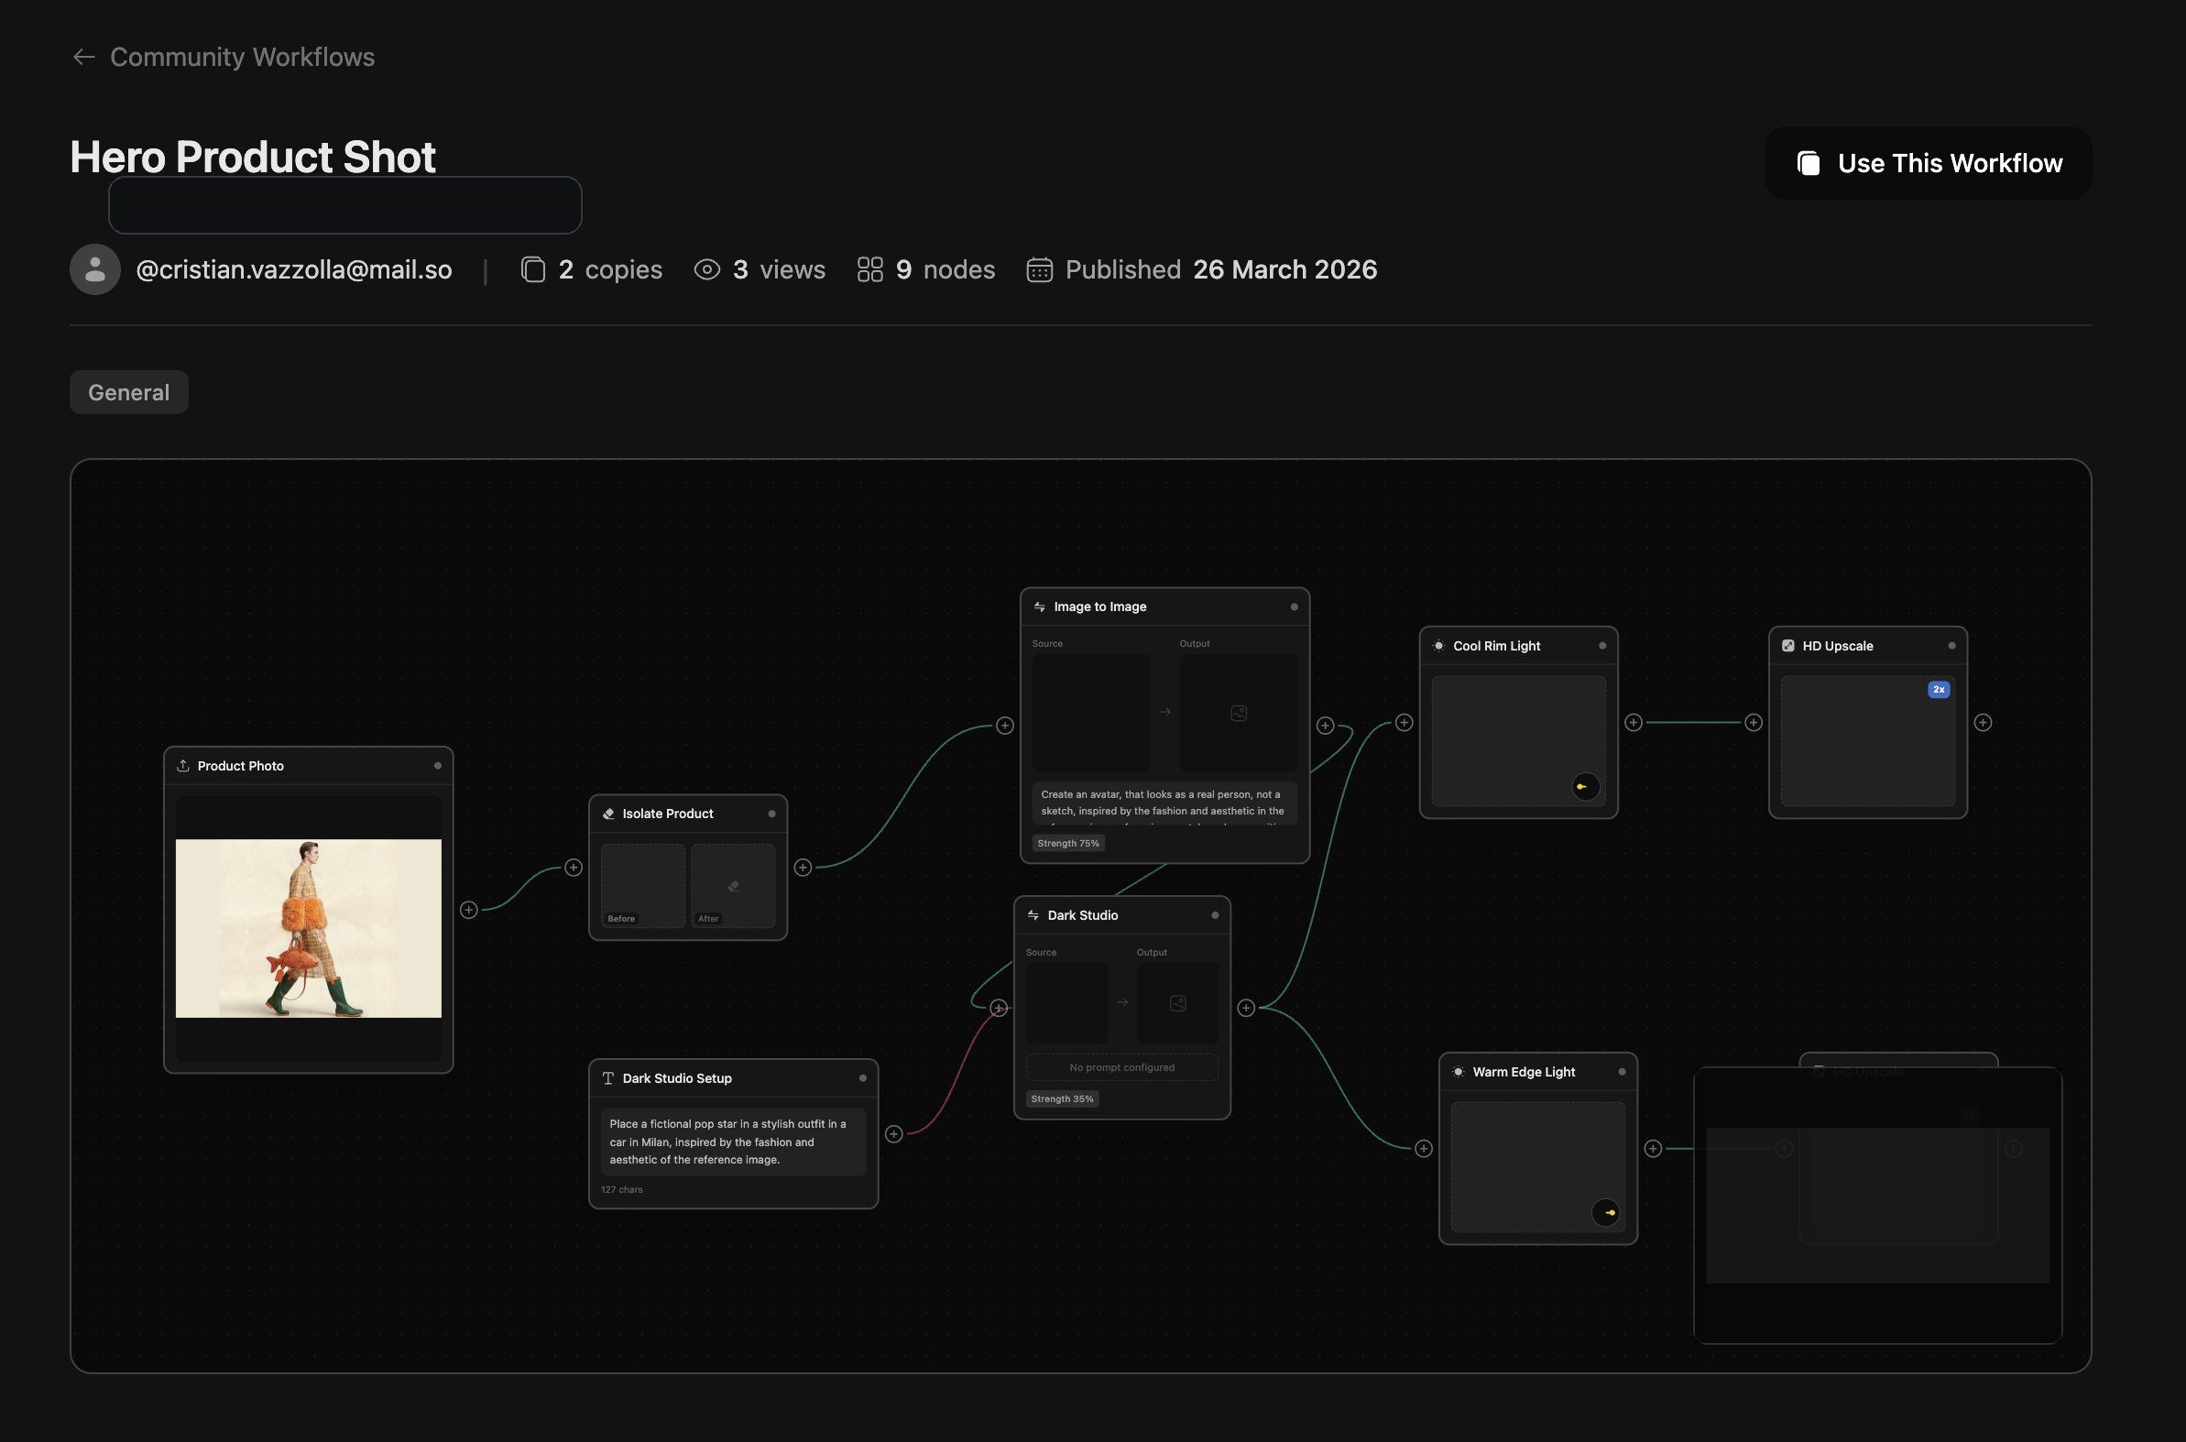Click the calendar icon beside Published date

[1038, 269]
